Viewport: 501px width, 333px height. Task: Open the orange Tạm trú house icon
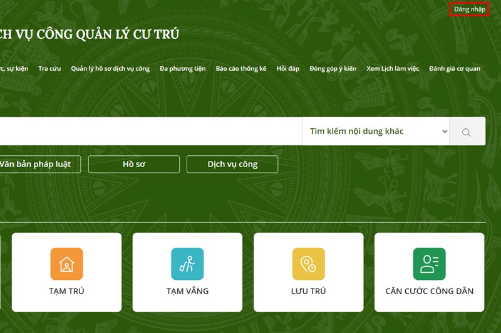66,264
